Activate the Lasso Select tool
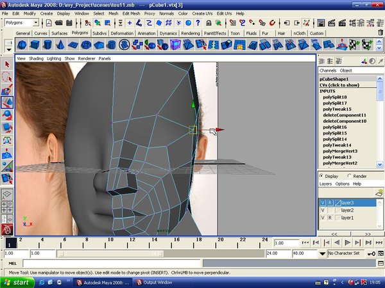The image size is (385, 288). coord(7,77)
